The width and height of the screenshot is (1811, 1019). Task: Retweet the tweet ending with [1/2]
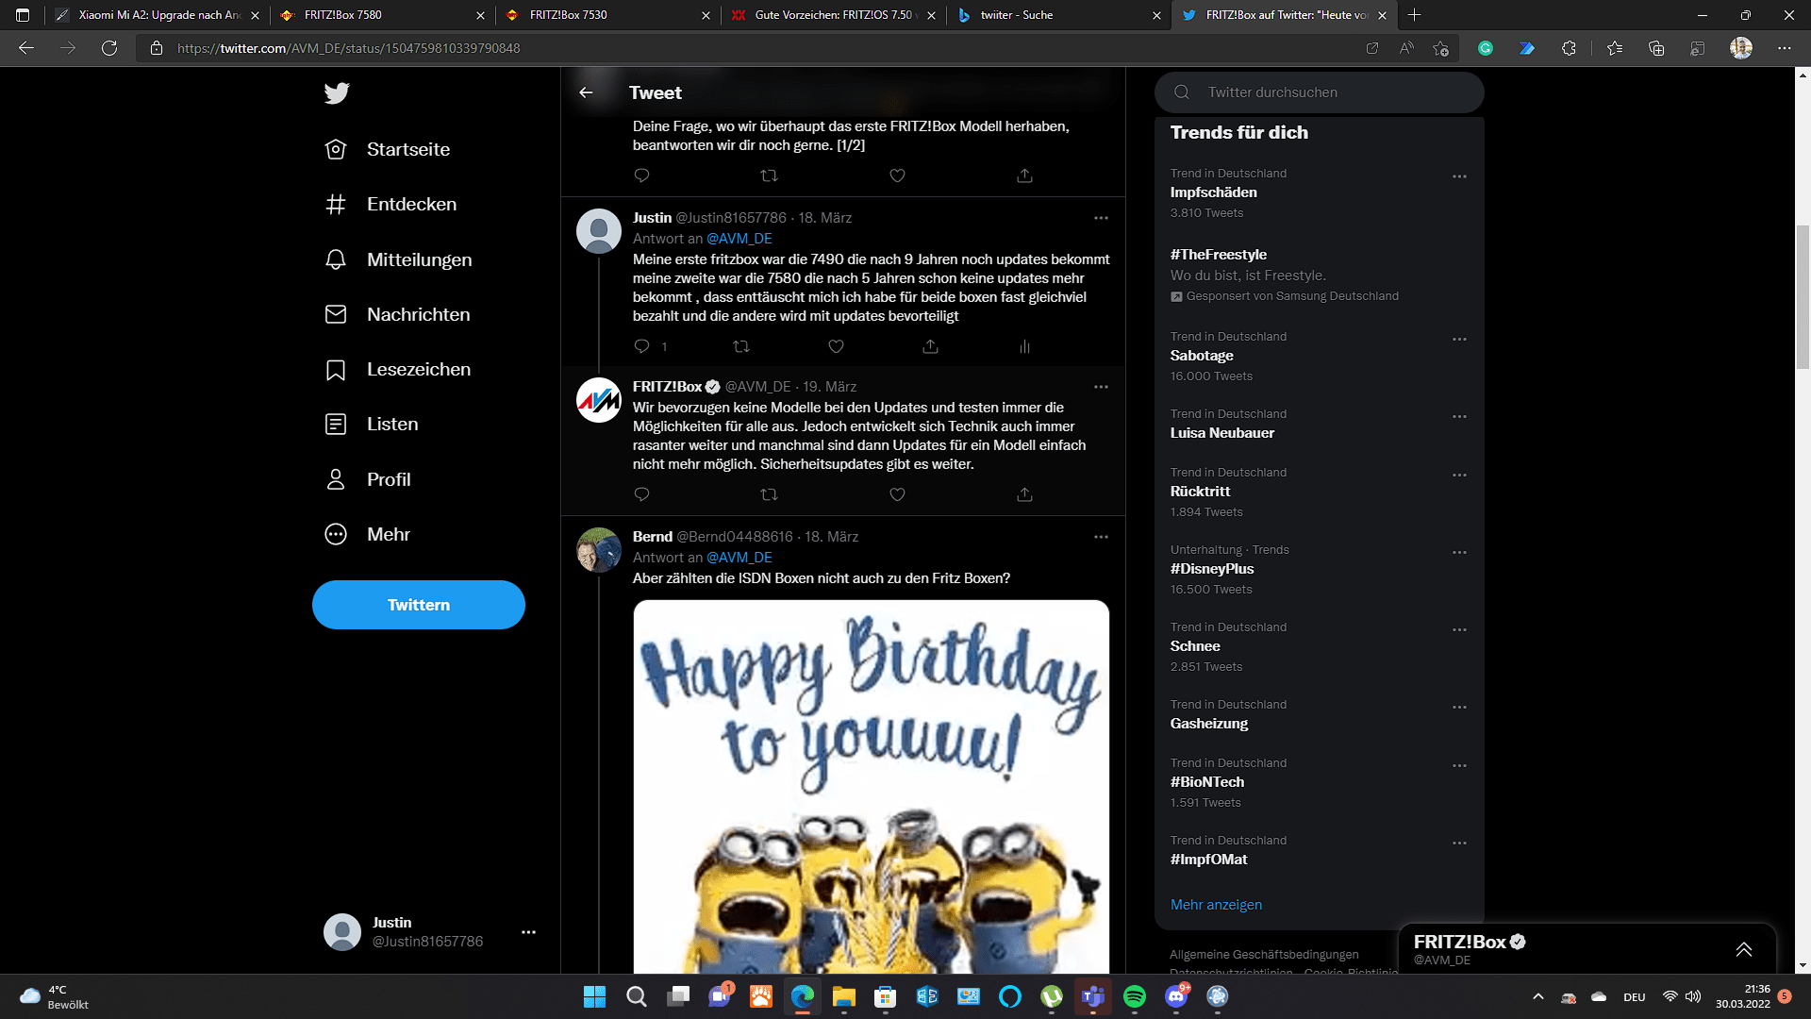point(770,175)
